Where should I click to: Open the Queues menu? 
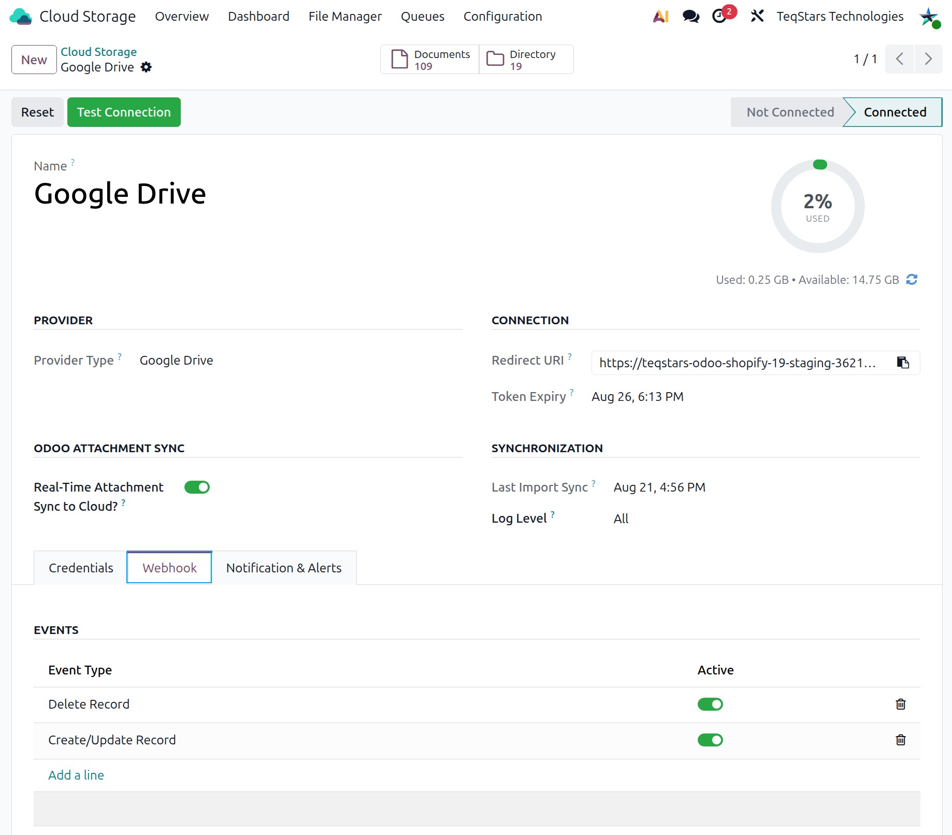423,17
